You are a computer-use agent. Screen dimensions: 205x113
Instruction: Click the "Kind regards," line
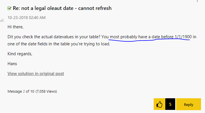(20, 54)
